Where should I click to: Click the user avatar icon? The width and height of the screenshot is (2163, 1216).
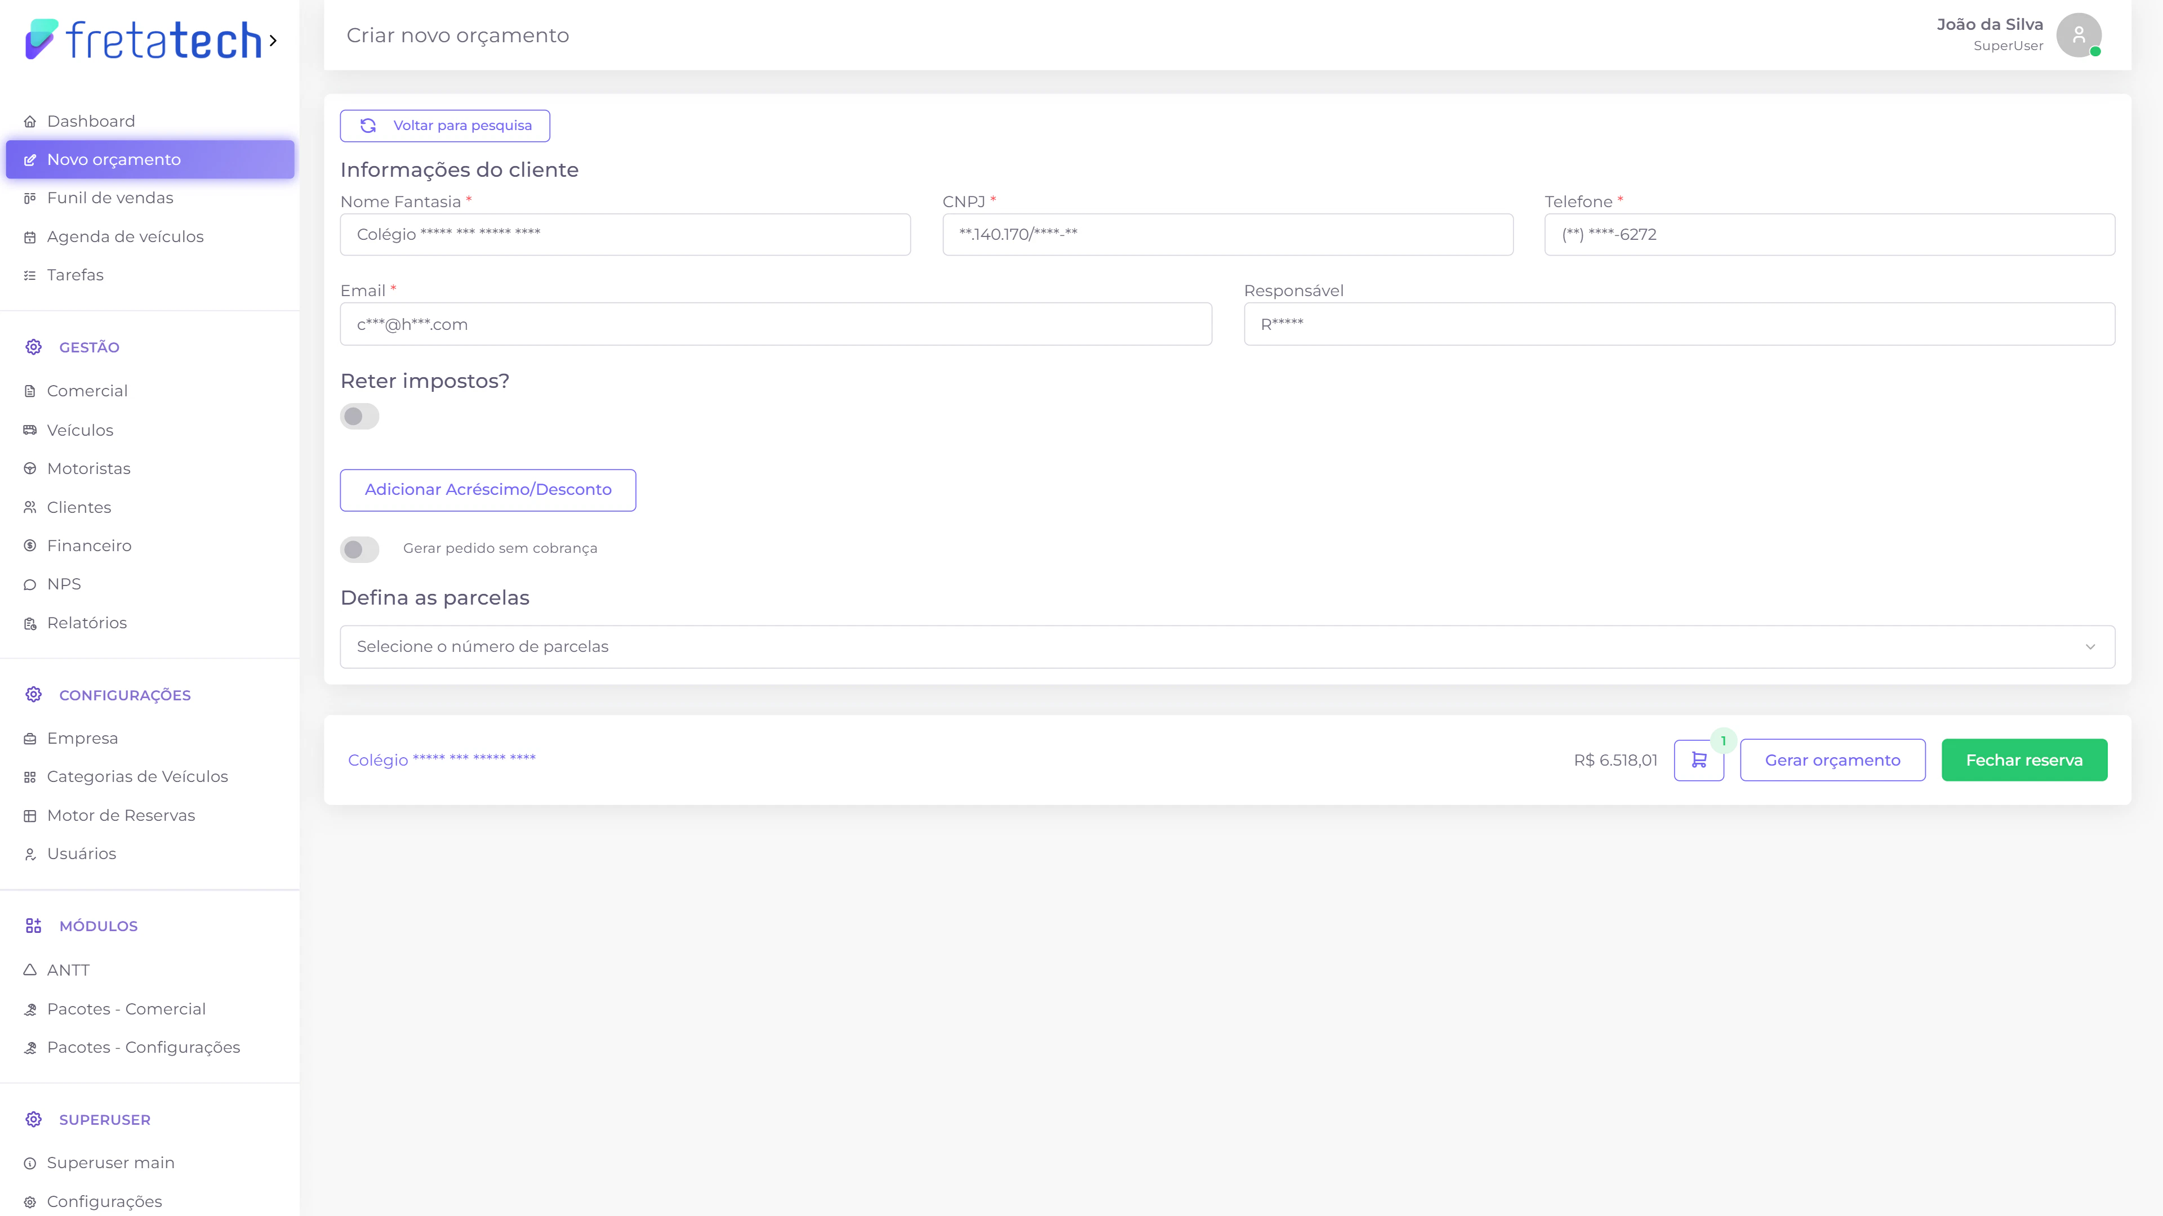pos(2077,35)
